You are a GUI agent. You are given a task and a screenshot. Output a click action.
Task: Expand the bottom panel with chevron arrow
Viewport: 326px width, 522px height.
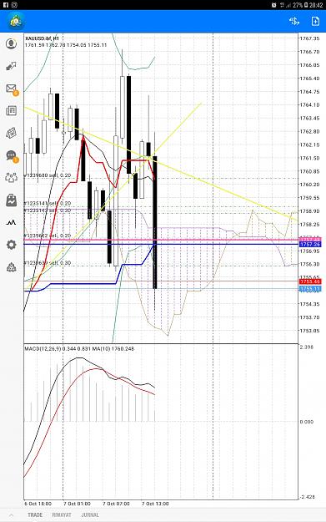12,515
